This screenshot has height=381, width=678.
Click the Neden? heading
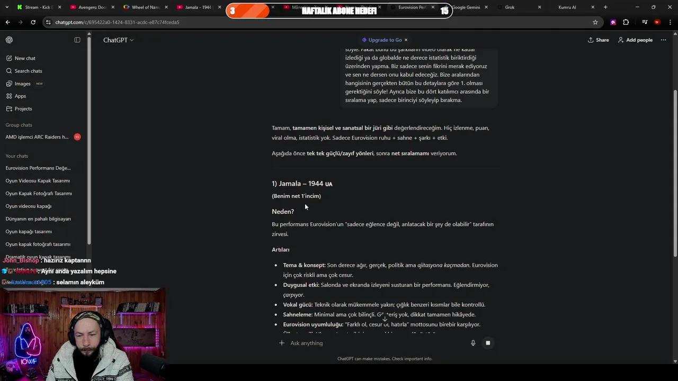(283, 212)
